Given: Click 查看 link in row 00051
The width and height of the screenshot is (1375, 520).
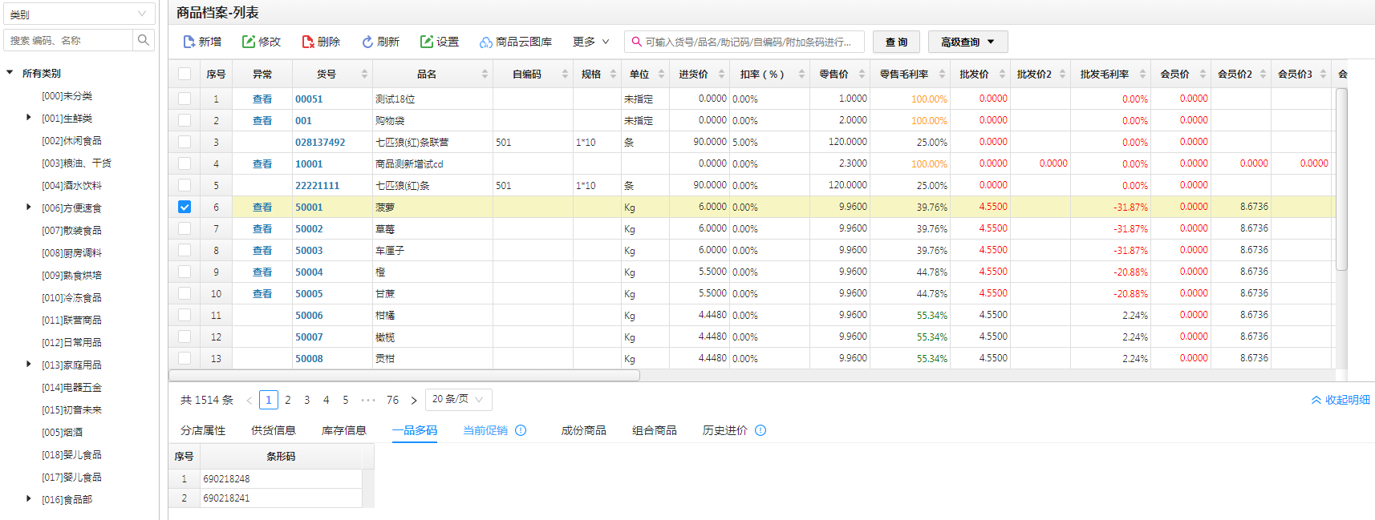Looking at the screenshot, I should pos(262,99).
